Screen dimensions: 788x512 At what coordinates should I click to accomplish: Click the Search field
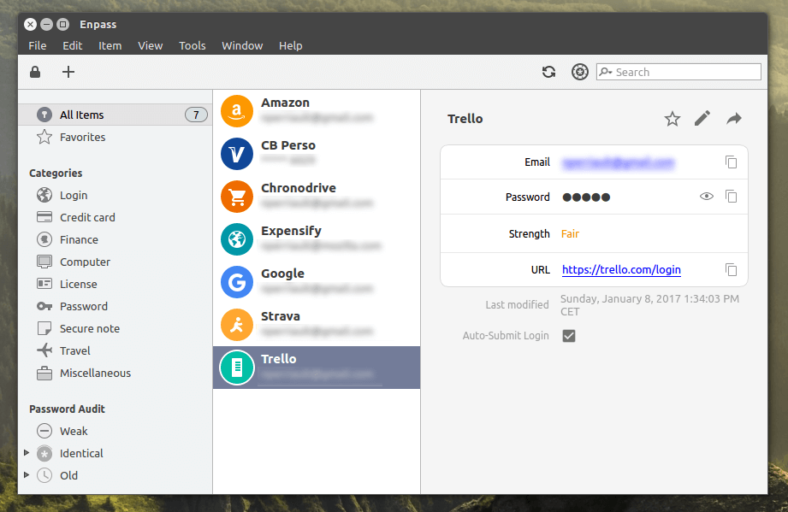pos(678,72)
